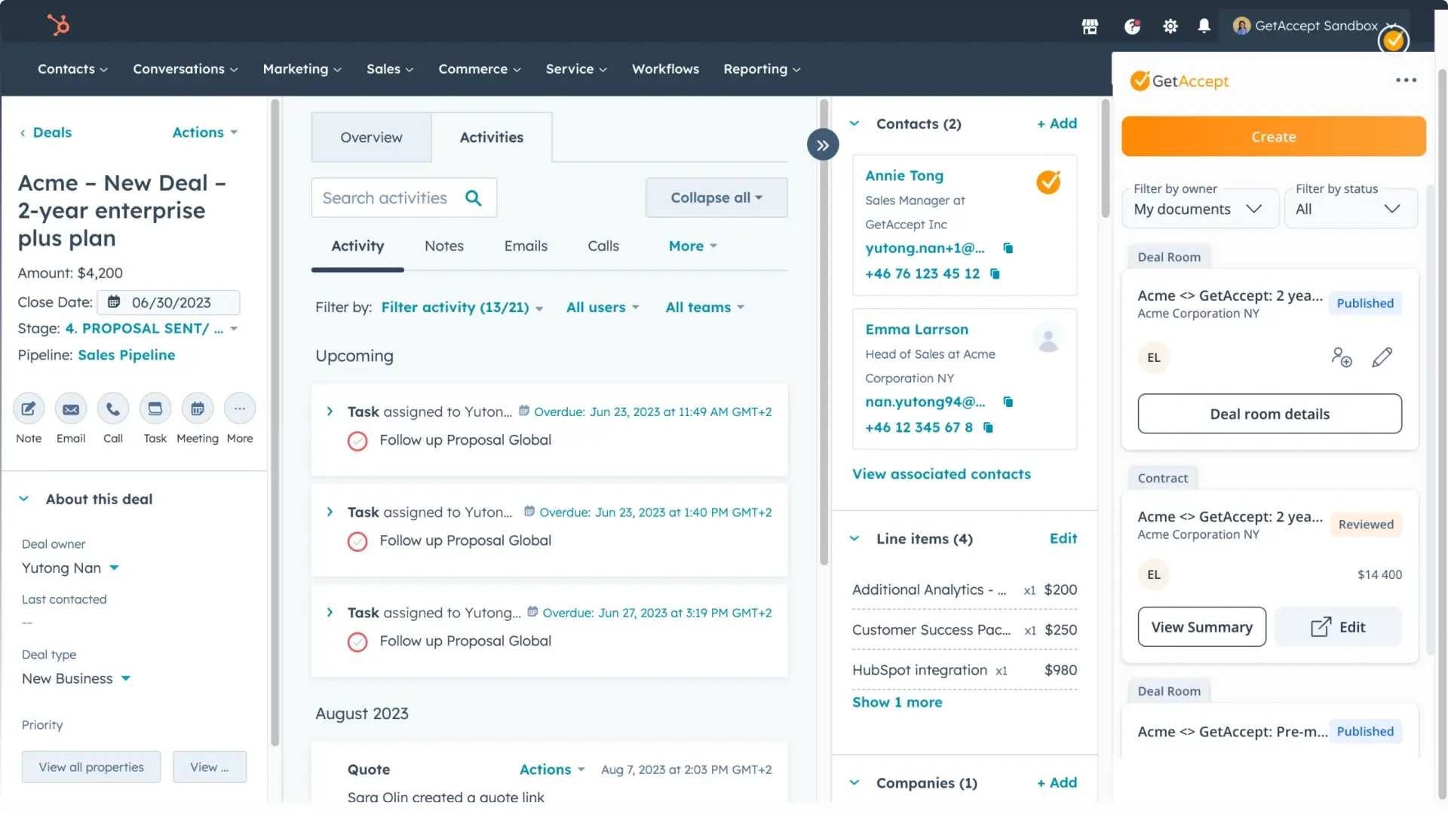Click the pencil edit icon in Deal Room card
This screenshot has width=1448, height=814.
[1382, 357]
